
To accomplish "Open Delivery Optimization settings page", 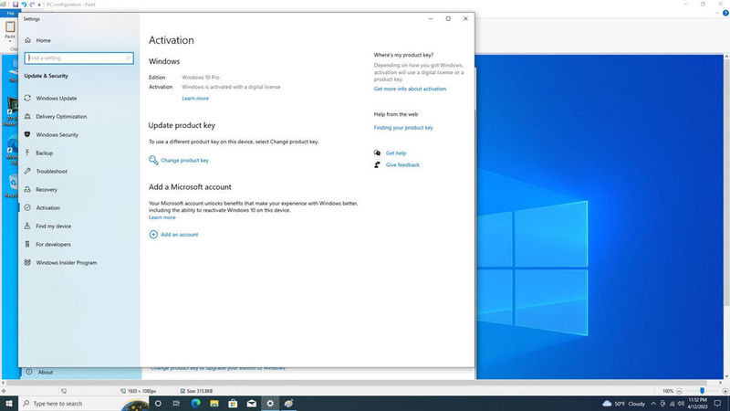I will pos(61,117).
